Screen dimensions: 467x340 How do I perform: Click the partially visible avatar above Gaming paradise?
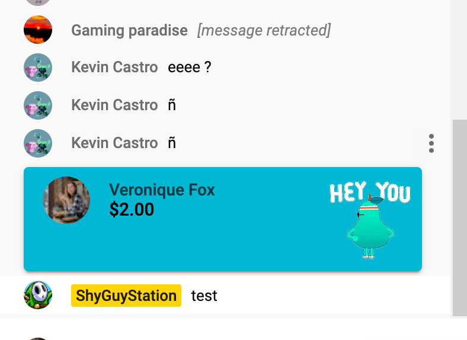tap(38, 3)
